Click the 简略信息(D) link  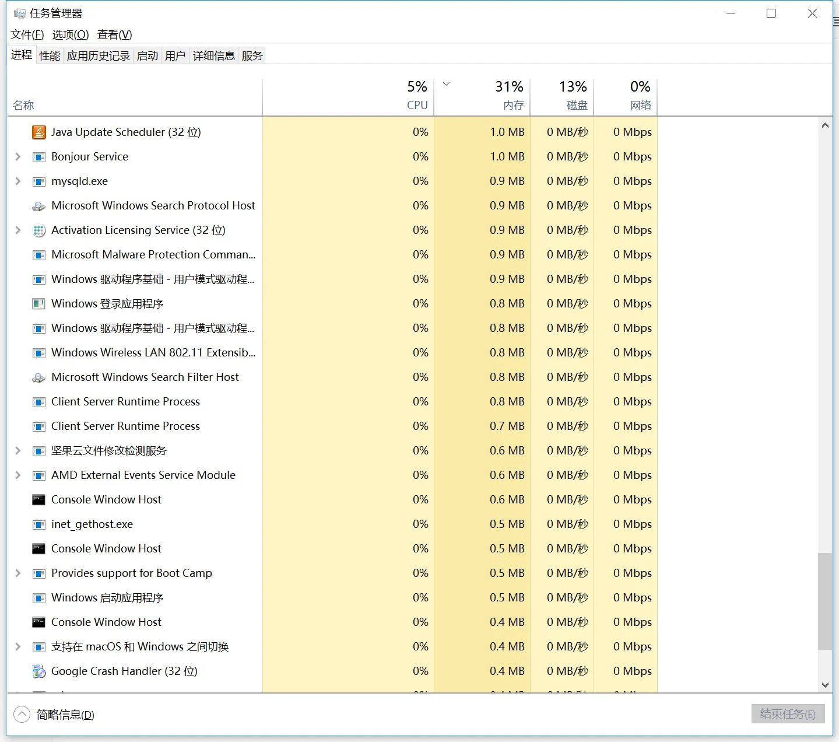coord(65,715)
